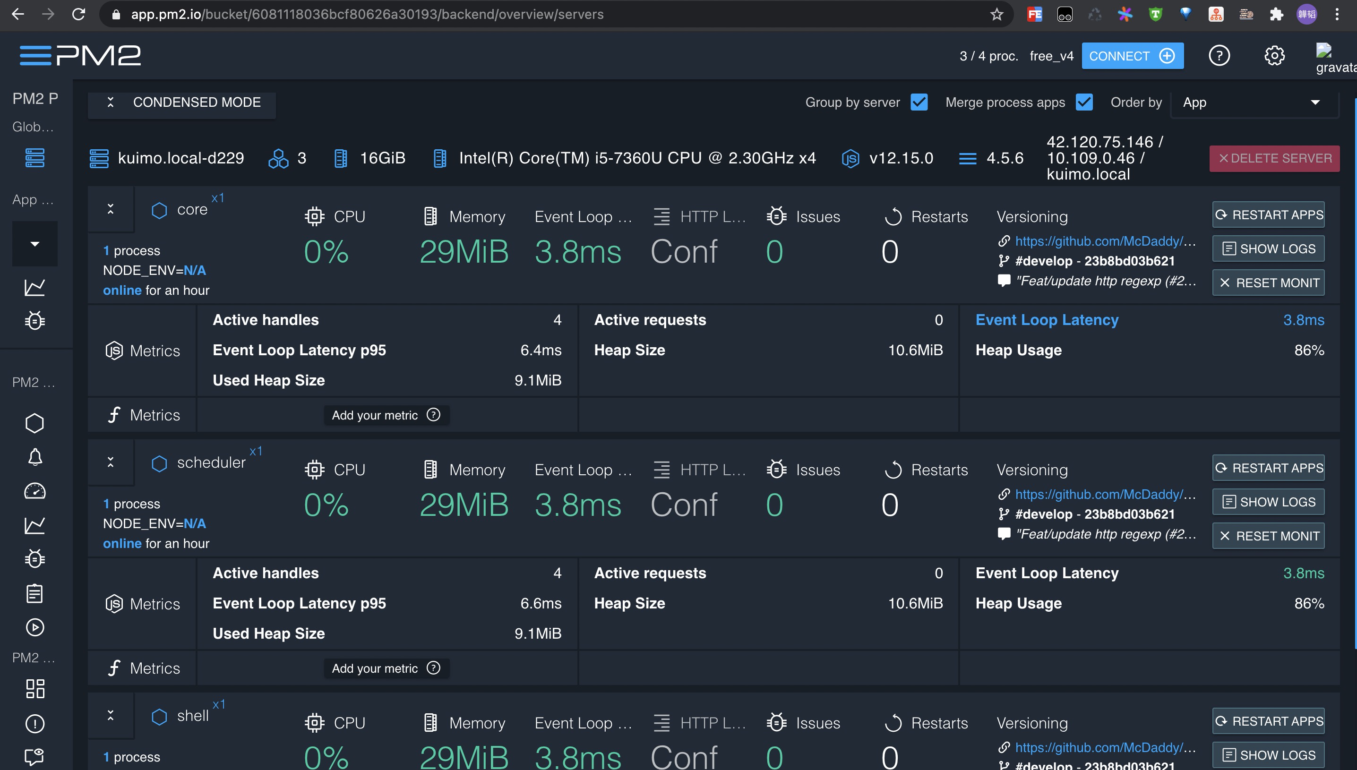
Task: Open the Order by App dropdown
Action: click(1254, 103)
